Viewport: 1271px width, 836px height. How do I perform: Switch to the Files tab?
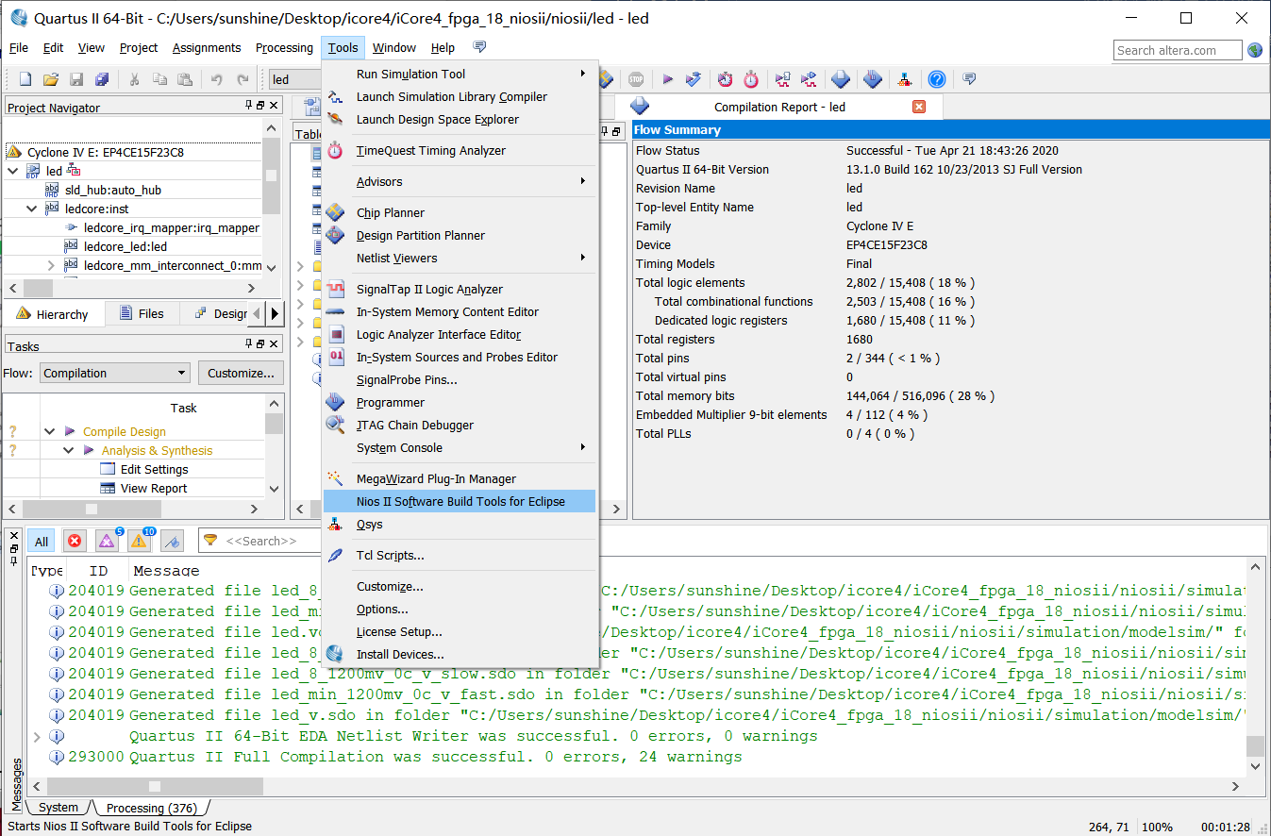pos(142,314)
